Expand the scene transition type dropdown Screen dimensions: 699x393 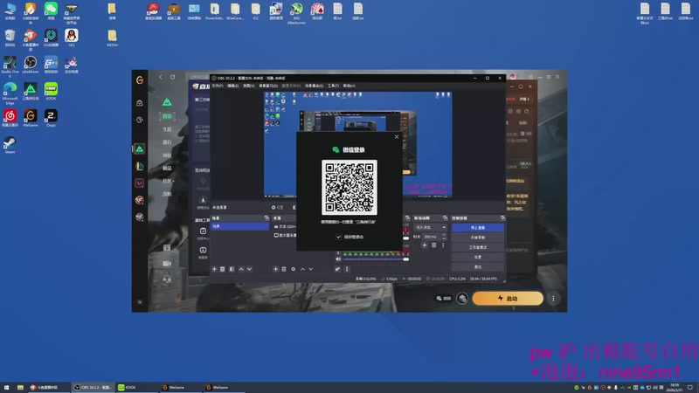[x=430, y=227]
